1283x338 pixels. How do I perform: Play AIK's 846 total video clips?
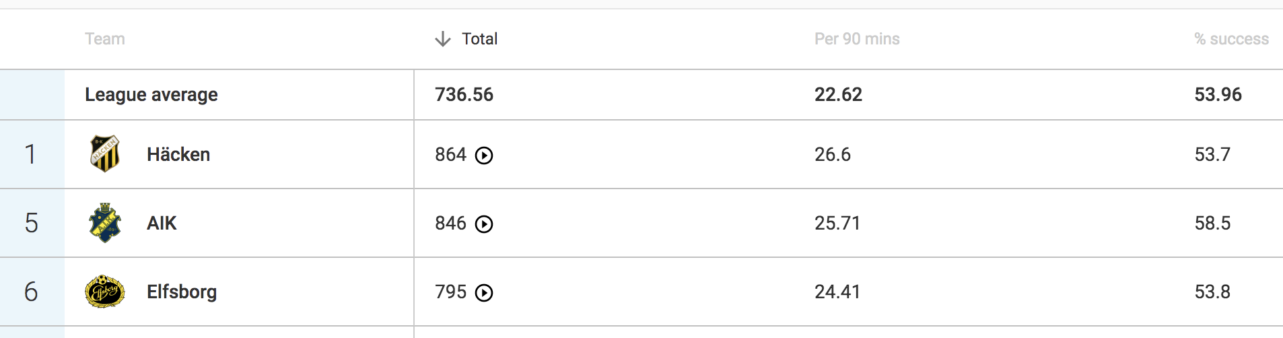click(x=484, y=224)
